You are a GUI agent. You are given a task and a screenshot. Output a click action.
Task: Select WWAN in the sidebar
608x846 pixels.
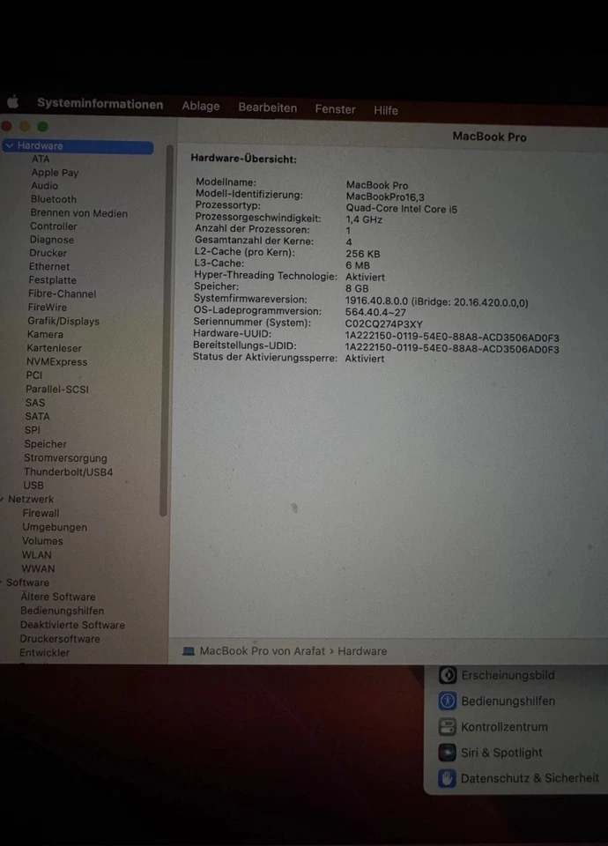point(38,568)
